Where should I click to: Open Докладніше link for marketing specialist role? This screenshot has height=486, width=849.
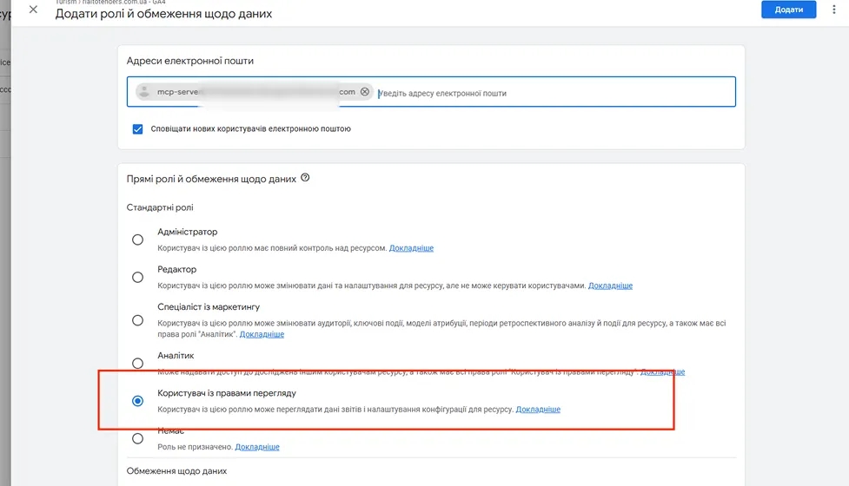[x=262, y=334]
